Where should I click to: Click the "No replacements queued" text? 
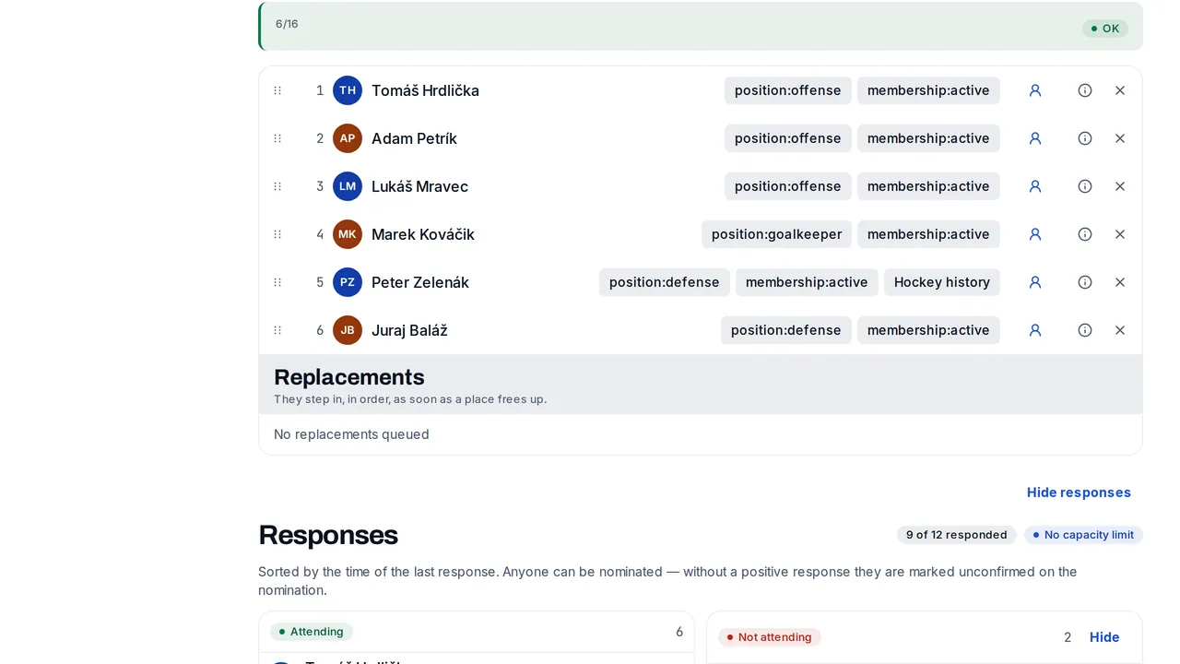pyautogui.click(x=351, y=434)
